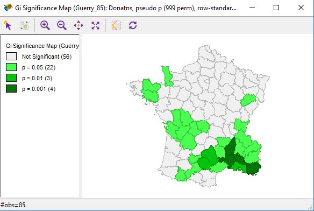Screen dimensions: 314x211
Task: Click the p = 0.01 green swatch
Action: [11, 78]
